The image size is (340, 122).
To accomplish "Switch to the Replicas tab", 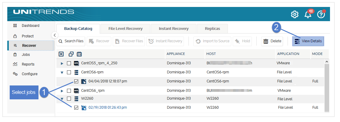I will click(212, 29).
